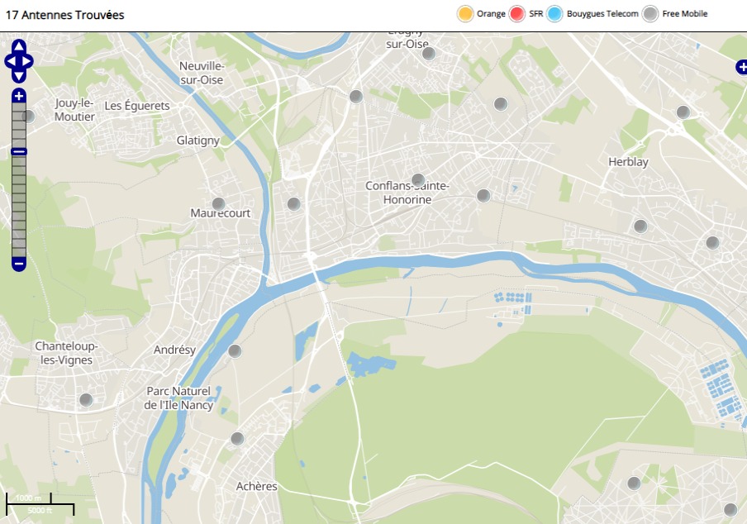Screen dimensions: 747x524
Task: Click the 'Les Éguerets' place name
Action: 137,105
